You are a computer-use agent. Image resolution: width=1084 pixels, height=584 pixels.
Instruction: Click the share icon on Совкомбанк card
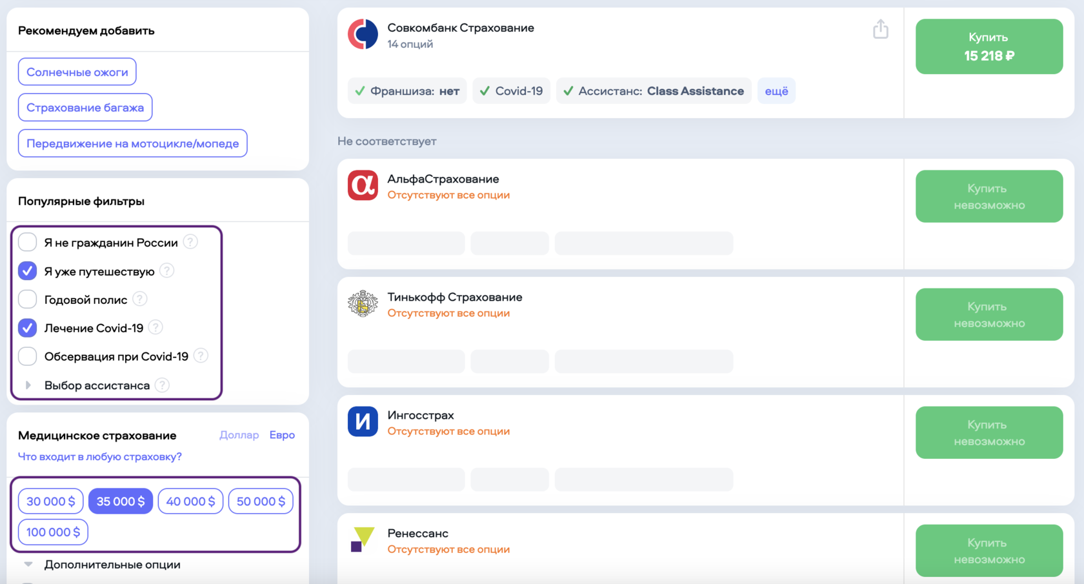(x=880, y=30)
